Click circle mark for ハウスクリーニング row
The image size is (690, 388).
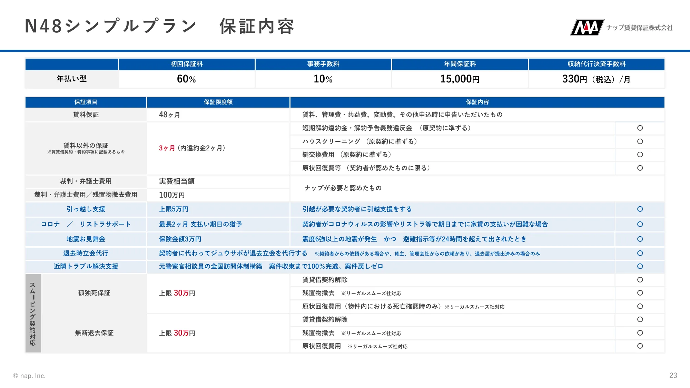point(640,141)
